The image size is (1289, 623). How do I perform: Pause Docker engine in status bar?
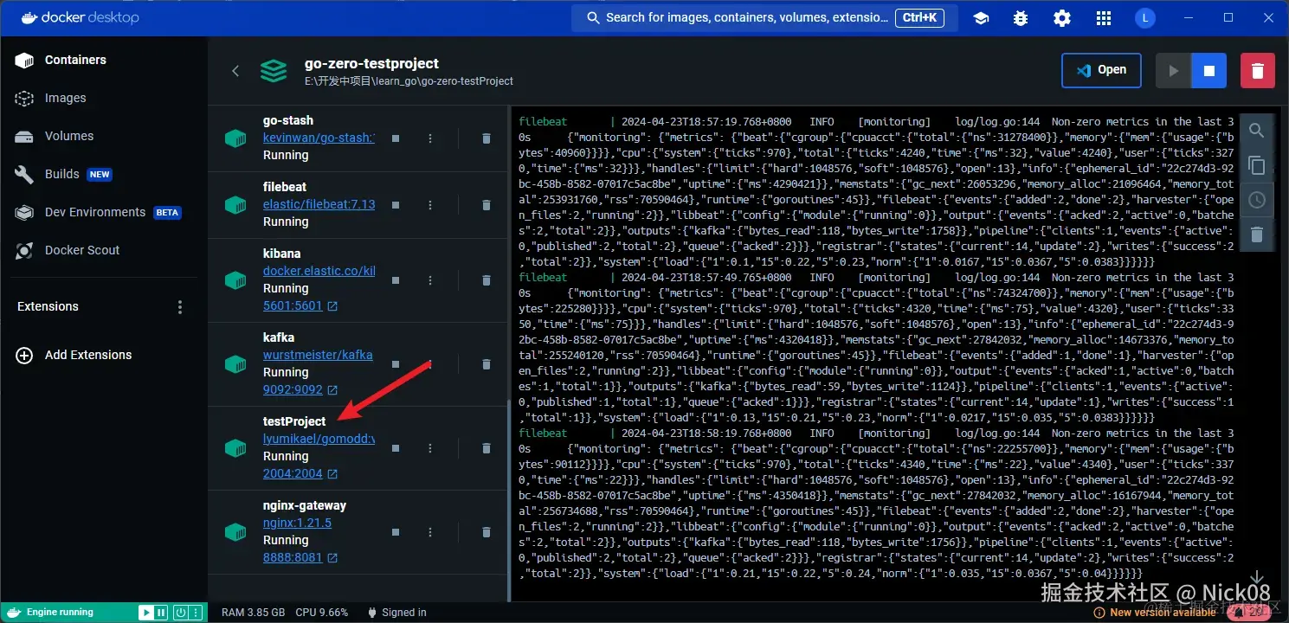[161, 612]
